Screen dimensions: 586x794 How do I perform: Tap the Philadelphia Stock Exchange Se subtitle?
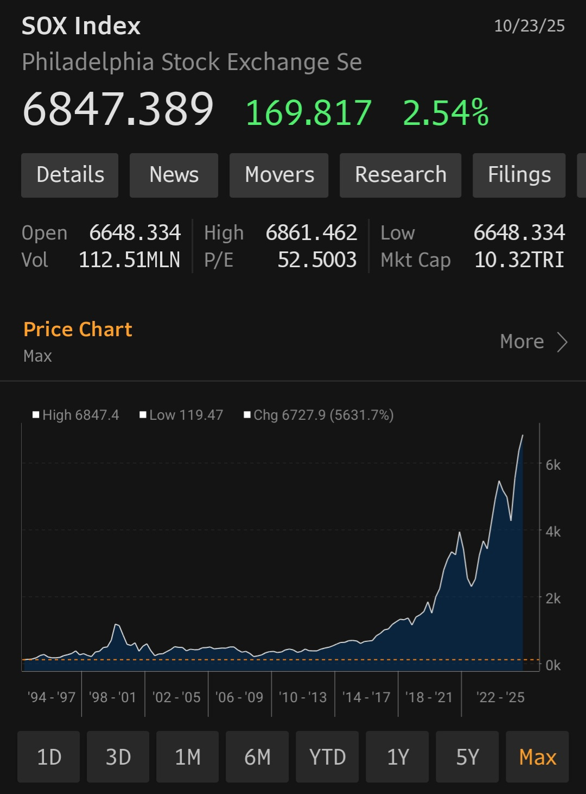tap(192, 62)
